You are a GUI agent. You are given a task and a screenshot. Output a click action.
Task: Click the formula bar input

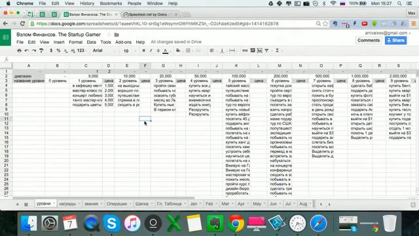click(x=214, y=59)
